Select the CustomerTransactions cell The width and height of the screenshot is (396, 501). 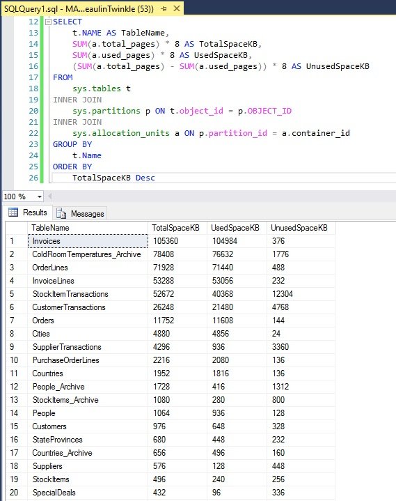point(88,307)
